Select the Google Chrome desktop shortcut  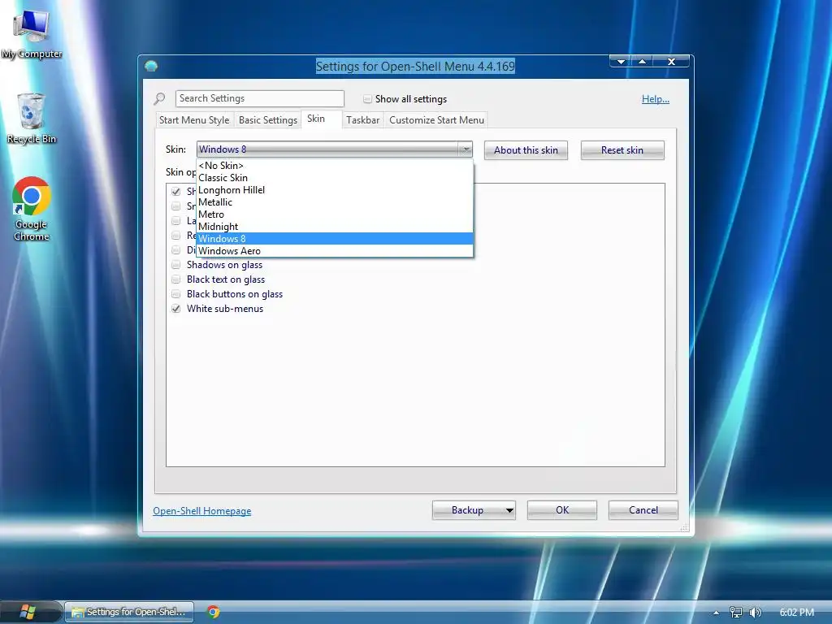tap(32, 209)
